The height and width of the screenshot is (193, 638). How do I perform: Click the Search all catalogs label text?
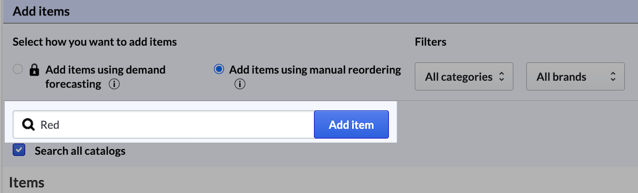[x=80, y=151]
